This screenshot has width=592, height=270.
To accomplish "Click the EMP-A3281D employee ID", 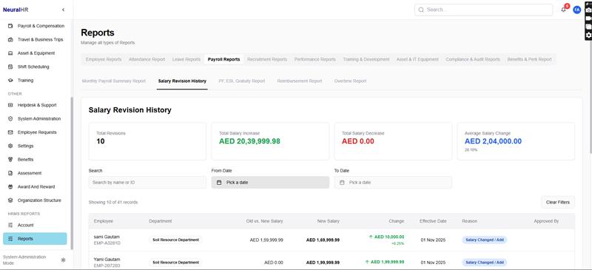I will [x=107, y=243].
